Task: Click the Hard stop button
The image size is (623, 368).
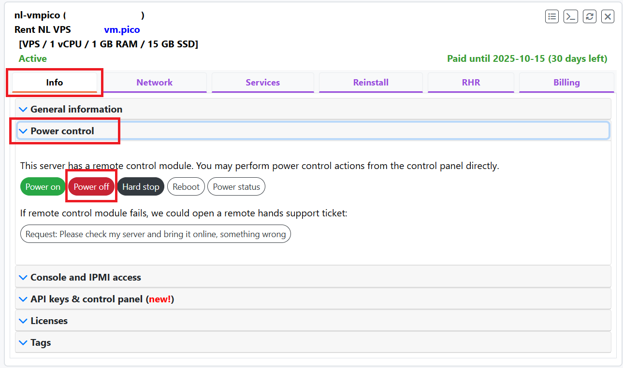Action: [x=141, y=187]
